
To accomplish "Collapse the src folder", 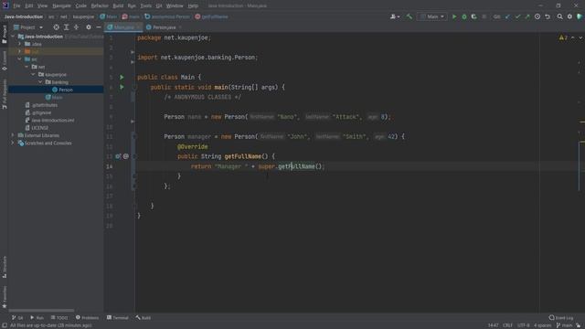I will coord(20,59).
